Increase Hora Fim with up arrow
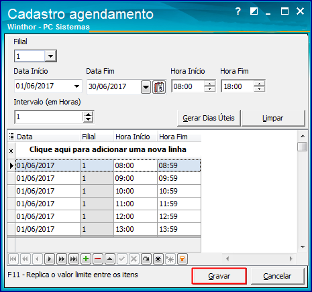 tap(260, 84)
